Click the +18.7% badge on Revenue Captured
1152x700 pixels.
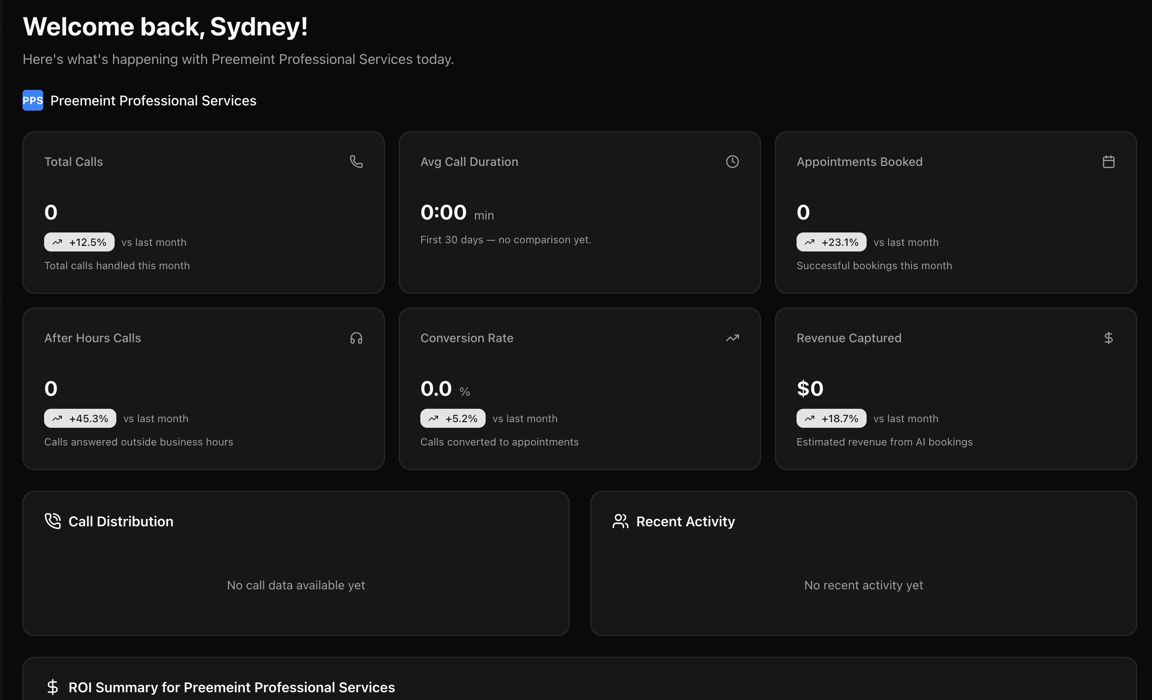[x=831, y=418]
